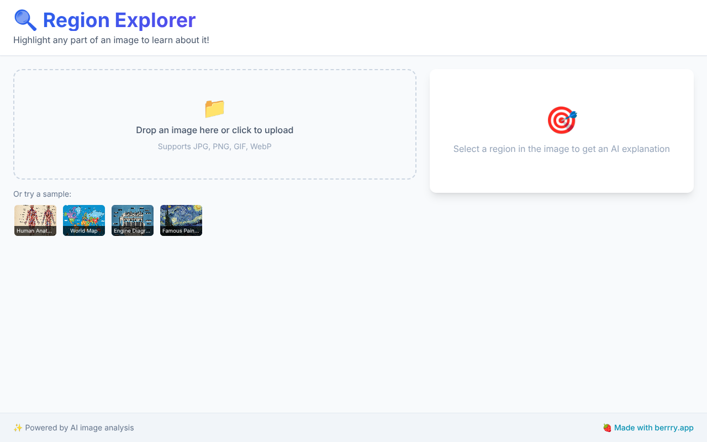The image size is (707, 442).
Task: Click the Or try a sample label
Action: (42, 194)
